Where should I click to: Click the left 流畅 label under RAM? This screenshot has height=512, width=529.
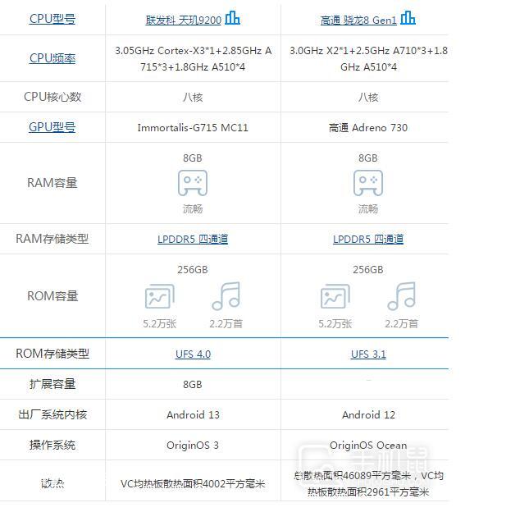pyautogui.click(x=193, y=209)
